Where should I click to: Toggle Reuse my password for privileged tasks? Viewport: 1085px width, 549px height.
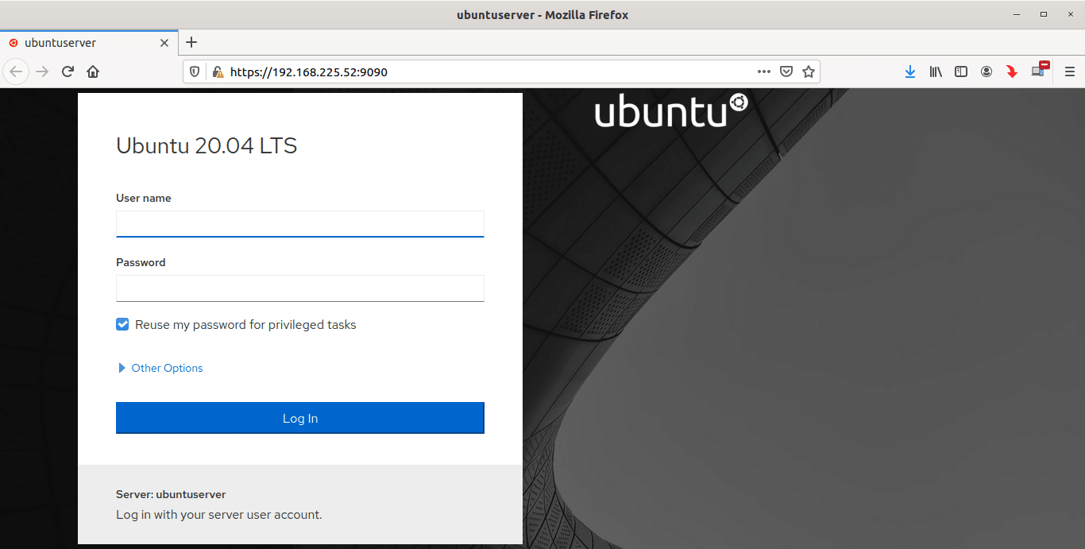click(122, 324)
